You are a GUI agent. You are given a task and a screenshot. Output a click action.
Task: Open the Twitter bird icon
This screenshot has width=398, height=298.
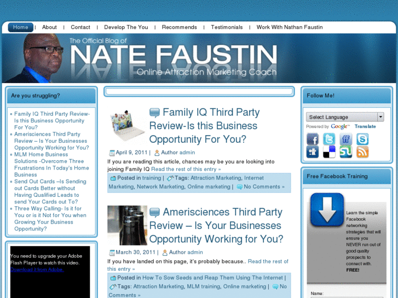[x=329, y=139]
